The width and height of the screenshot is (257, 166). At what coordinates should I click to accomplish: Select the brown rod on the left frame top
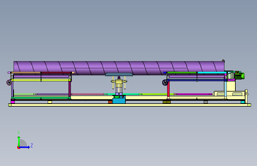pos(26,73)
